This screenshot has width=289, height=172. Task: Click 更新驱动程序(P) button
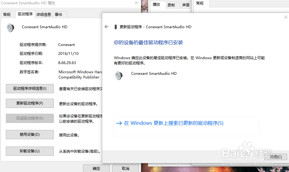30,103
